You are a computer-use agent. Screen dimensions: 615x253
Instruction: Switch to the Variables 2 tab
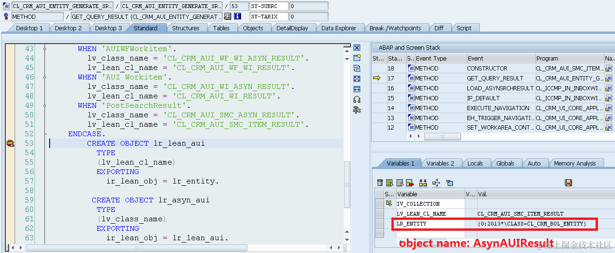pos(440,163)
